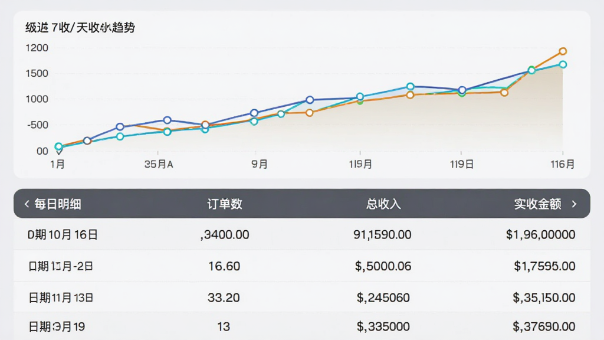Image resolution: width=604 pixels, height=340 pixels.
Task: Click the $,37690.00 amount cell
Action: coord(544,326)
